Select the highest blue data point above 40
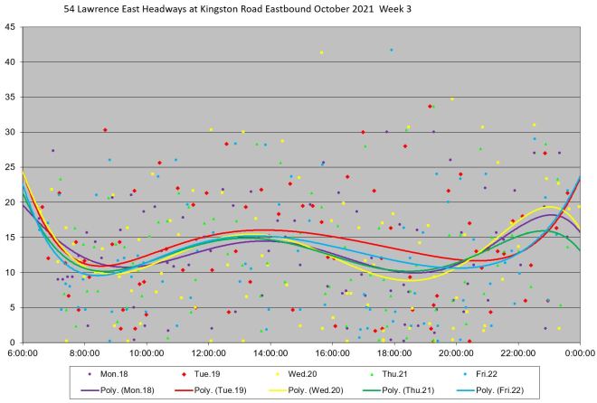Image resolution: width=597 pixels, height=403 pixels. 391,50
